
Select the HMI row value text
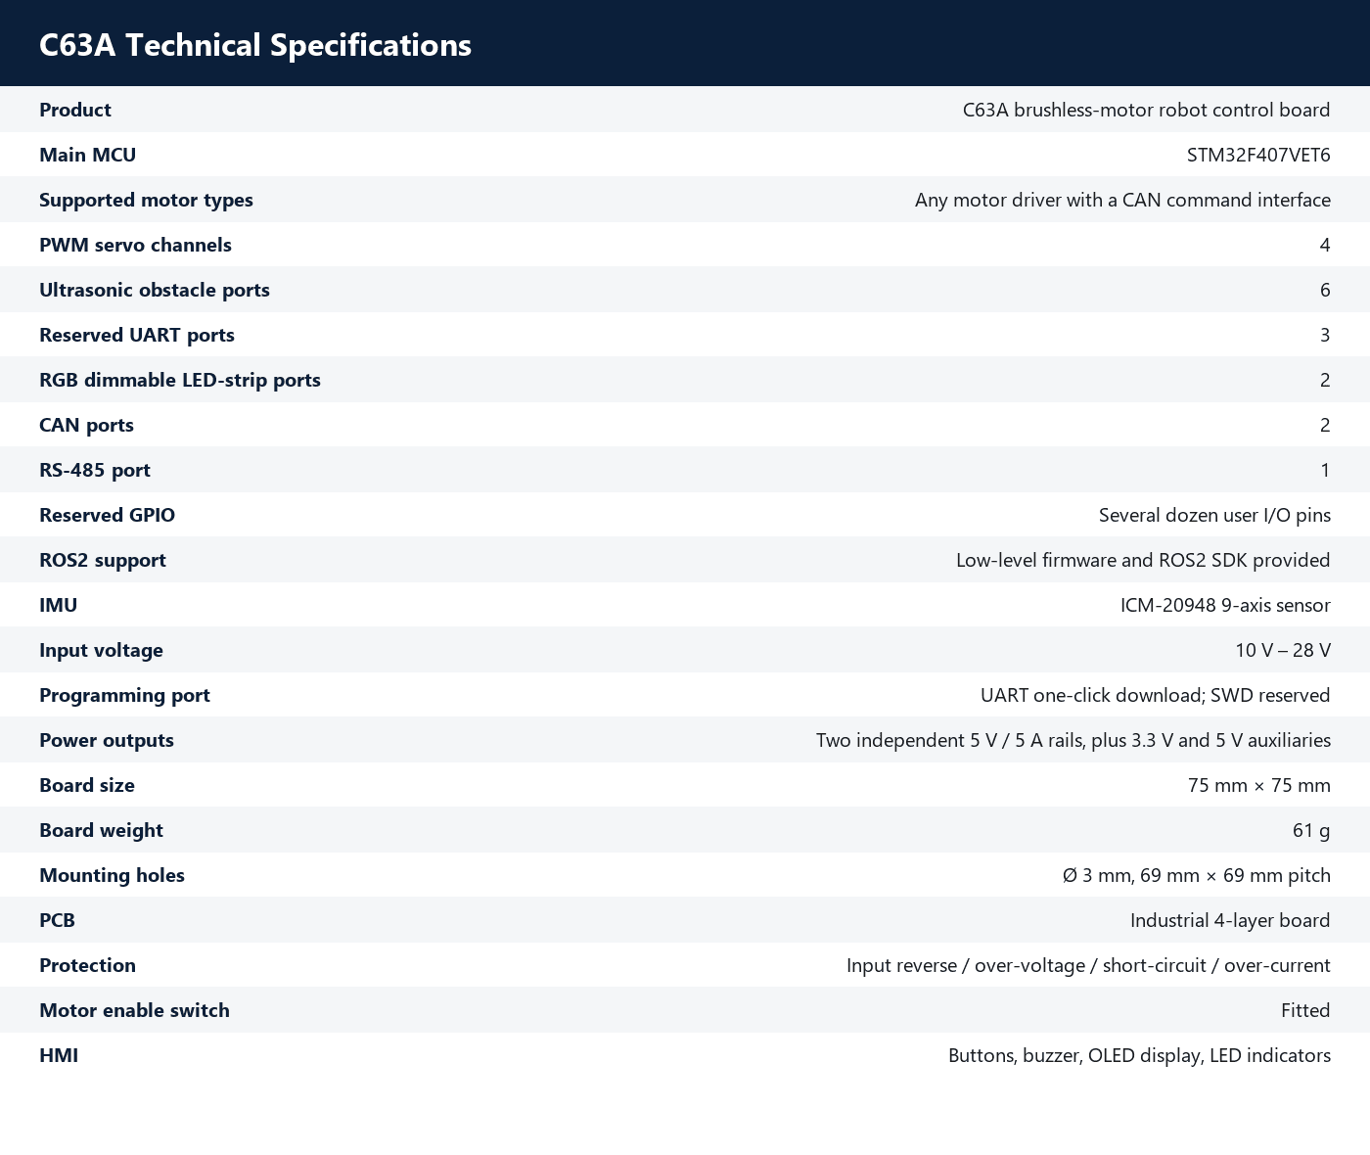tap(1139, 1055)
